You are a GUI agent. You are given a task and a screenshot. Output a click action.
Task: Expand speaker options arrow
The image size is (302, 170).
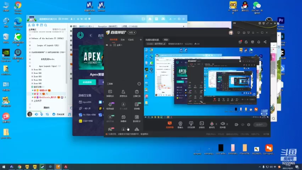click(x=227, y=124)
